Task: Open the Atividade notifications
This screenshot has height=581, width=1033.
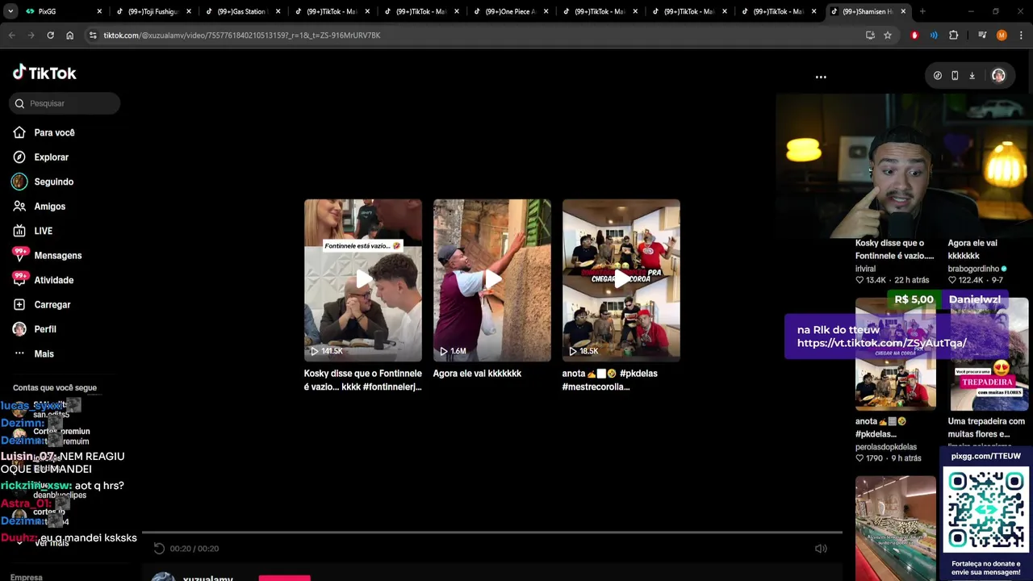Action: [53, 280]
